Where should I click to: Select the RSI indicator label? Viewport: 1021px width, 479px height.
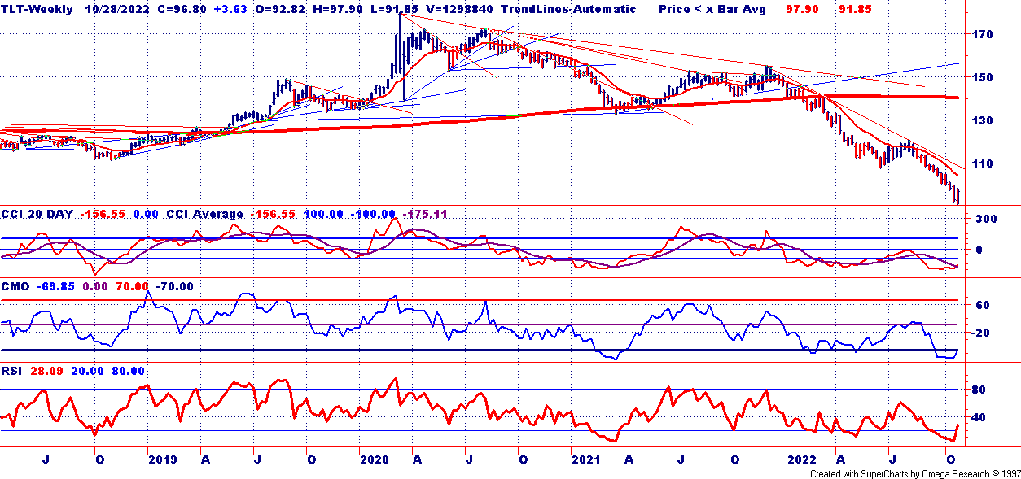[x=13, y=371]
